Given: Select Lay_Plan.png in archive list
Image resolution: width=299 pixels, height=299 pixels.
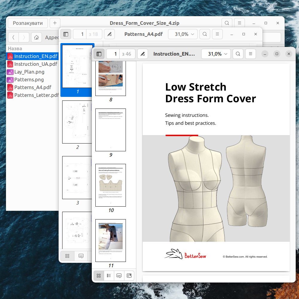Looking at the screenshot, I should coord(29,72).
